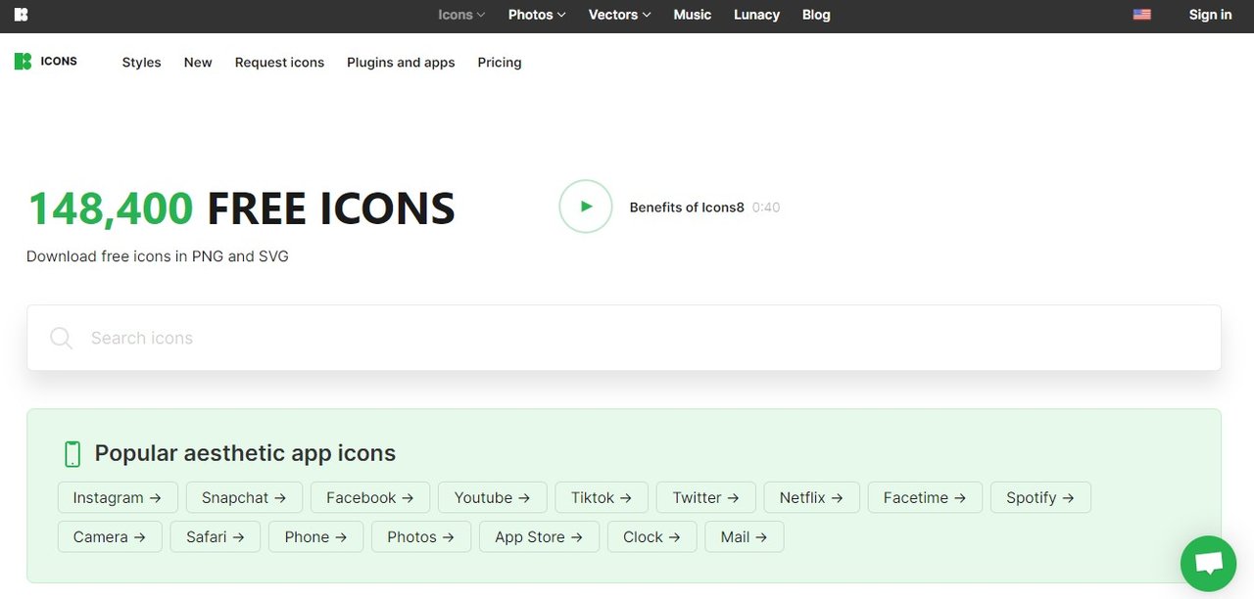This screenshot has height=599, width=1254.
Task: Select the Snapchat tag
Action: 244,497
